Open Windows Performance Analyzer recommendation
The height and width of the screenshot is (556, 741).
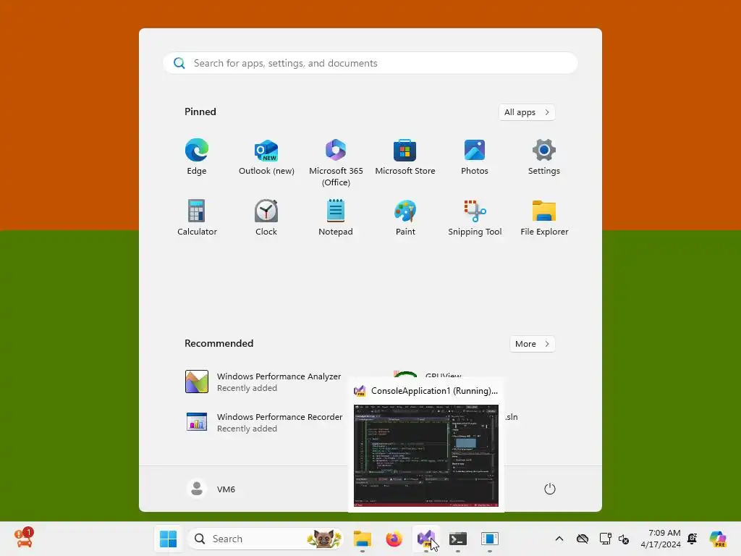263,382
